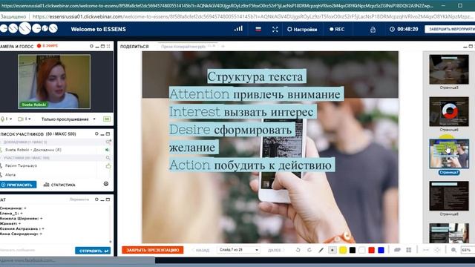Screen dimensions: 475x267
Task: Click the ESSENS logo
Action: coord(29,29)
